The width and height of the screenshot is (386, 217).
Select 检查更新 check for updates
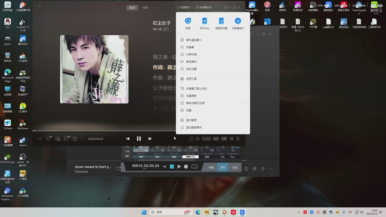pyautogui.click(x=213, y=95)
